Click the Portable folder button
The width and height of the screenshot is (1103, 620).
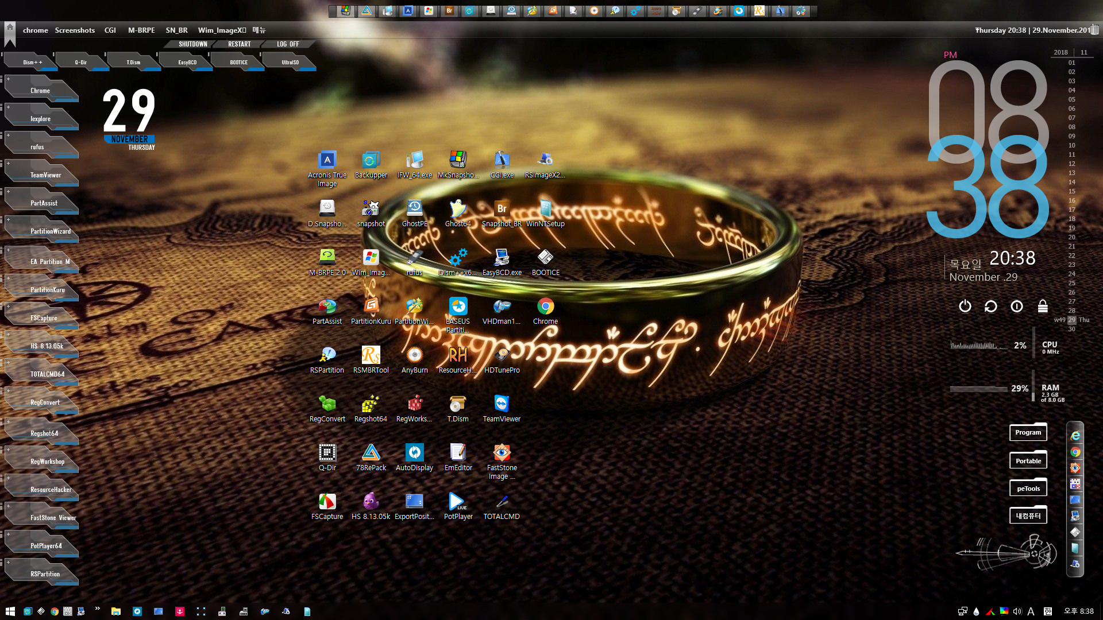tap(1028, 460)
